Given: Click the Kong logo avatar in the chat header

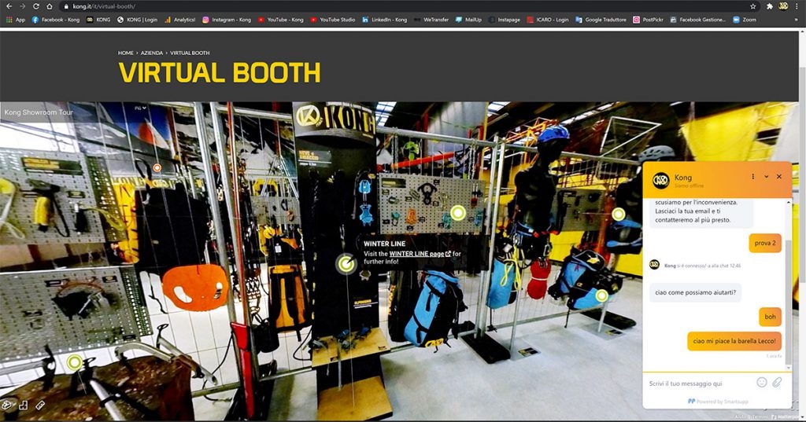Looking at the screenshot, I should click(660, 180).
